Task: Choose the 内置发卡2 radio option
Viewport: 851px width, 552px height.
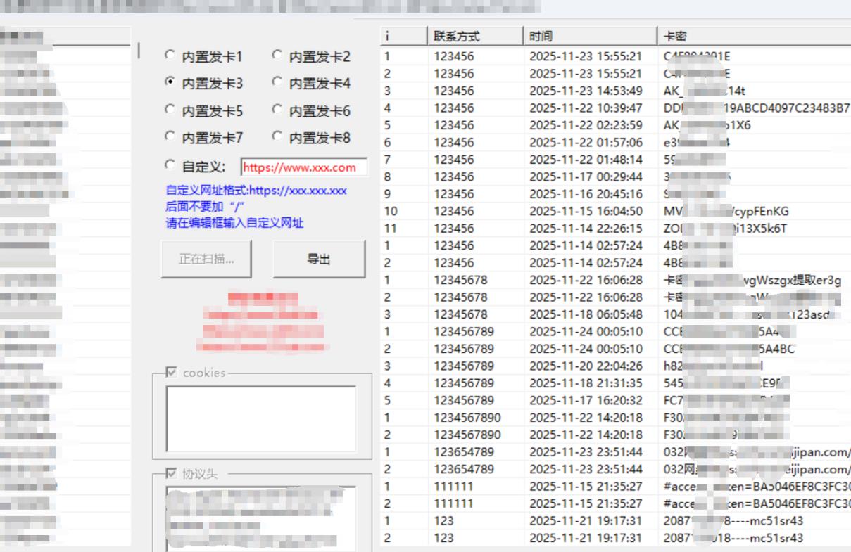Action: [277, 56]
